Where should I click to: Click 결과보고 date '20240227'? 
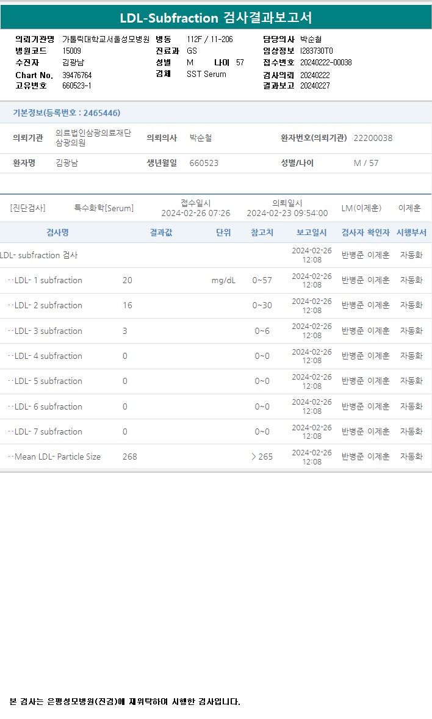pos(315,85)
